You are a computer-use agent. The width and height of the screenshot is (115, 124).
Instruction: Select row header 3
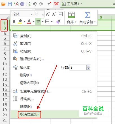click(x=5, y=28)
